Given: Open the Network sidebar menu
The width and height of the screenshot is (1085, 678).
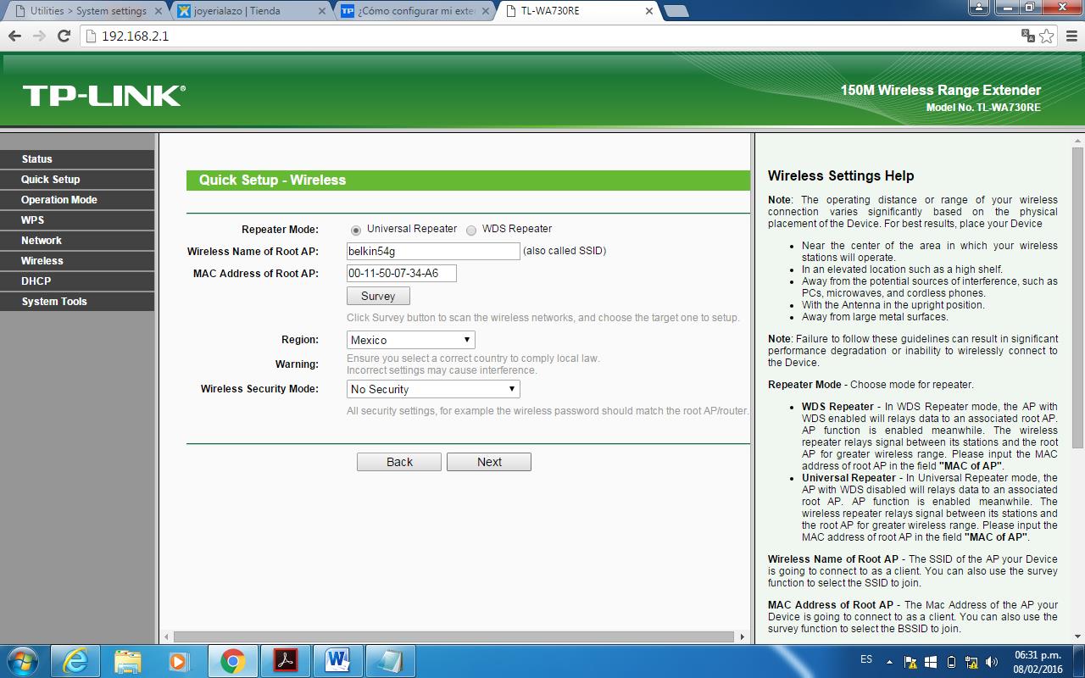Looking at the screenshot, I should 77,241.
